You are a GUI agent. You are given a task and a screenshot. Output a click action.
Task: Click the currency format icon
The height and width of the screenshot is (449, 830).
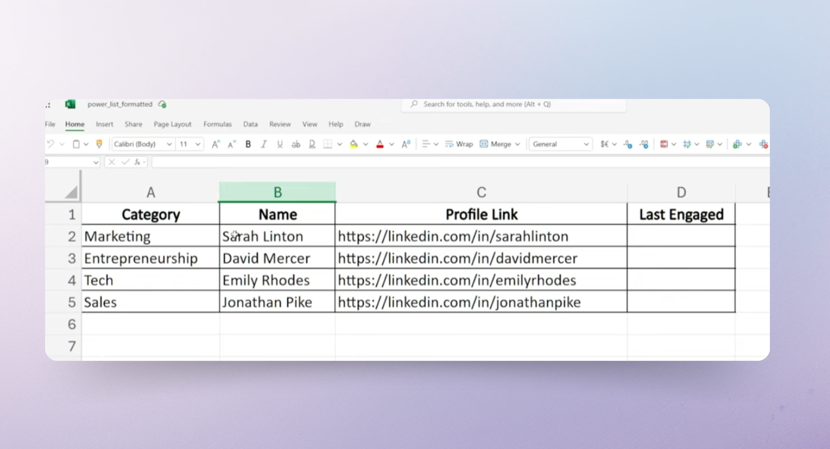point(604,144)
